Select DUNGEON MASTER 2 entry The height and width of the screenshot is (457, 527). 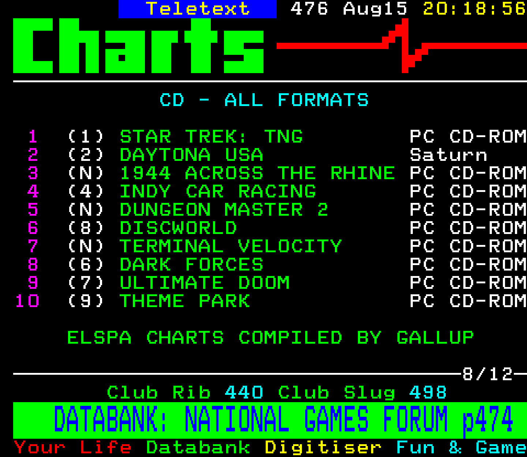(x=224, y=210)
